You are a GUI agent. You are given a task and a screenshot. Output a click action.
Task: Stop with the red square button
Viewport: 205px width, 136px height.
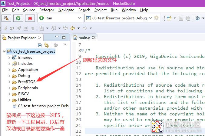[30, 18]
